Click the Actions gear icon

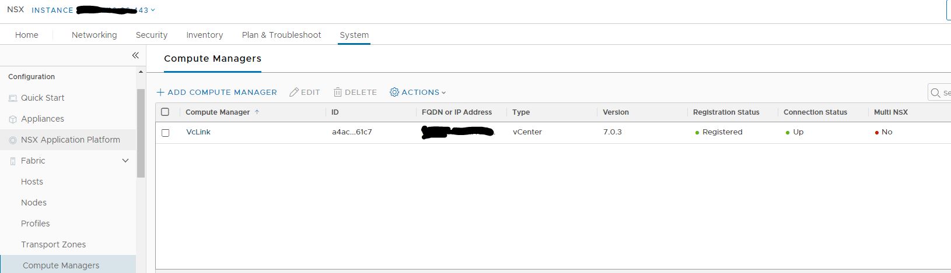394,92
